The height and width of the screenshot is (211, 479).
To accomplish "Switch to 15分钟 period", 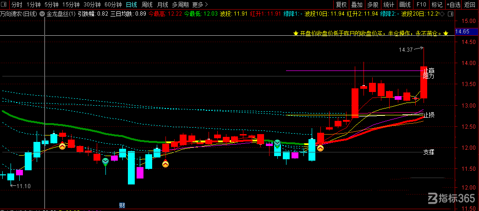I will [71, 5].
